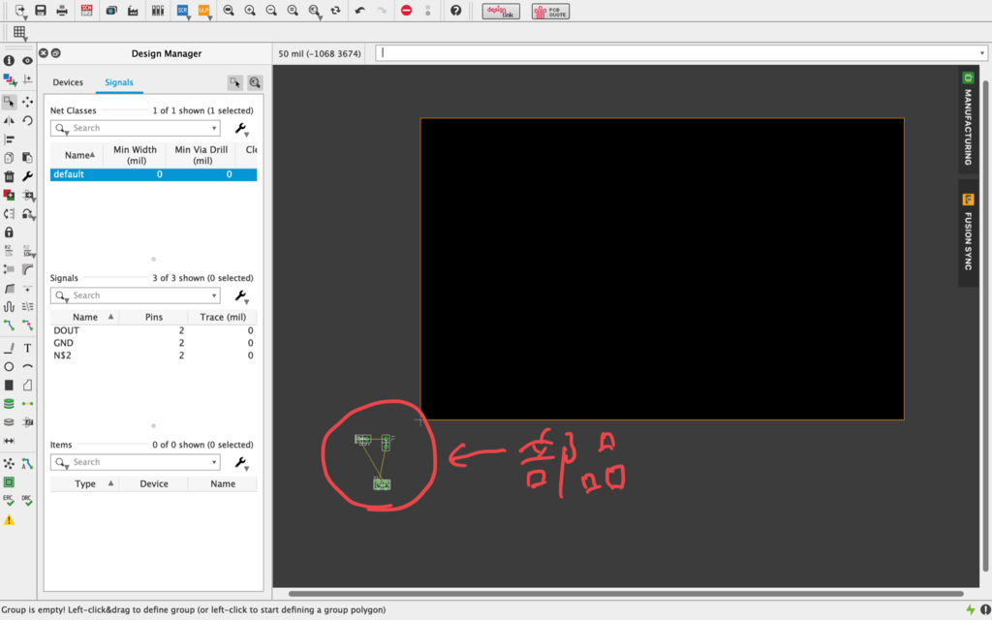Select the Move tool icon

click(27, 101)
